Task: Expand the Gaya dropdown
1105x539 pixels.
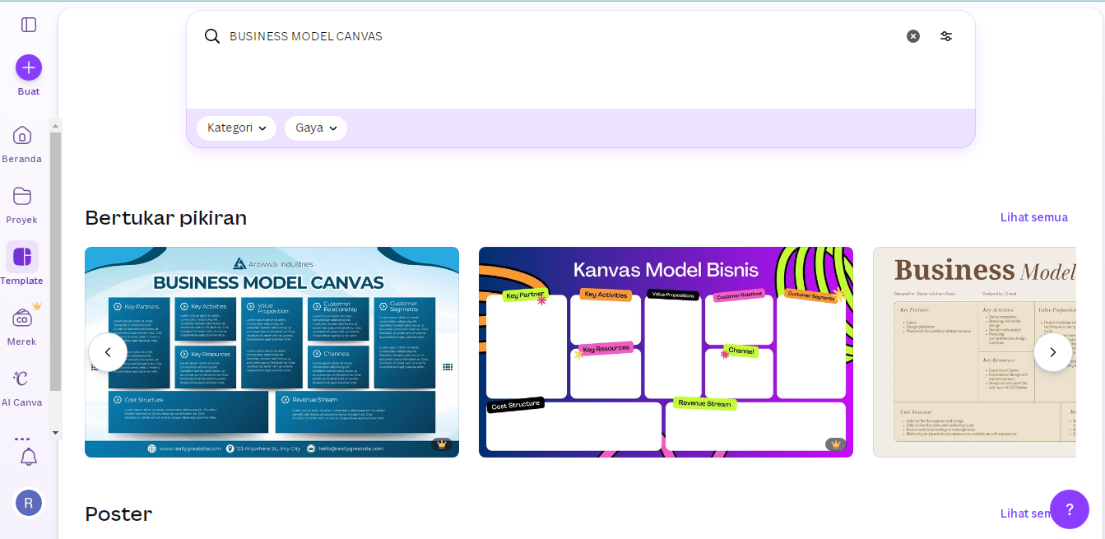Action: (x=316, y=128)
